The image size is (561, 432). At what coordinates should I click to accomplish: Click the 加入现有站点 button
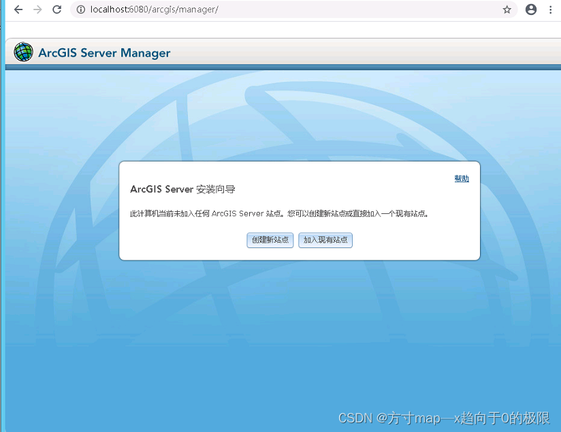(x=325, y=240)
